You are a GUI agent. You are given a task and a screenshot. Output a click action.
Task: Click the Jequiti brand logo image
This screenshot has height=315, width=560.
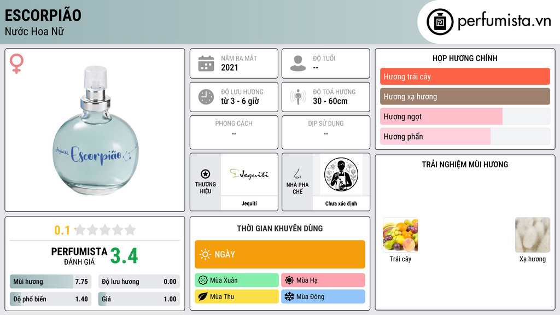[x=249, y=174]
